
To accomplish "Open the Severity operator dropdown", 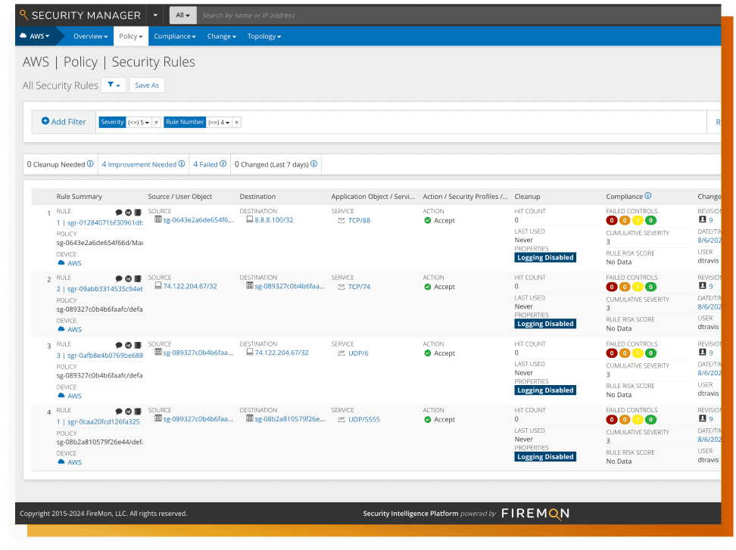I will tap(139, 122).
